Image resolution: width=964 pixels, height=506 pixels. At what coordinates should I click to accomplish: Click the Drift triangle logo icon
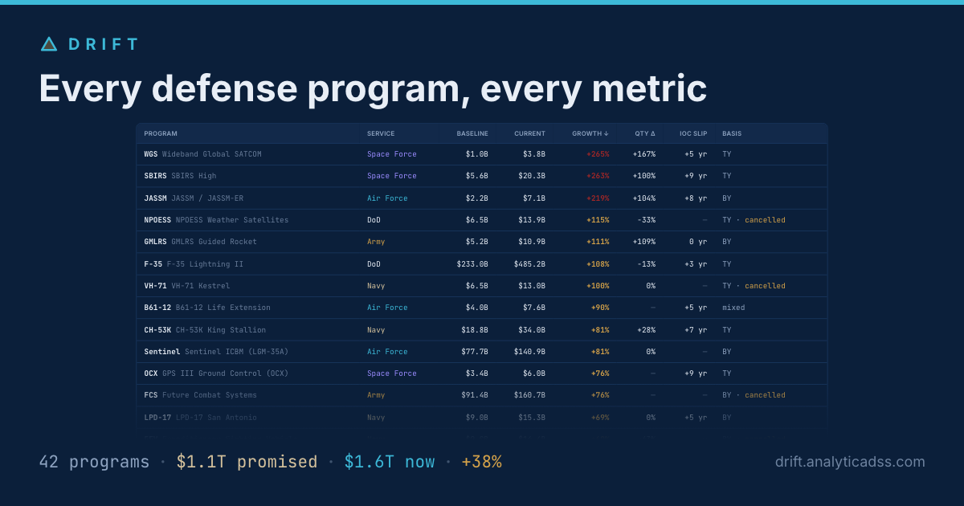point(49,44)
